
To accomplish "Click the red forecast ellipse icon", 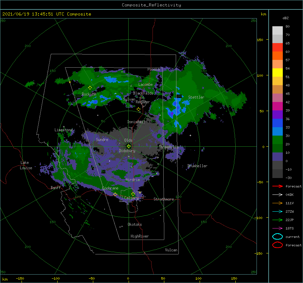I will point(277,245).
